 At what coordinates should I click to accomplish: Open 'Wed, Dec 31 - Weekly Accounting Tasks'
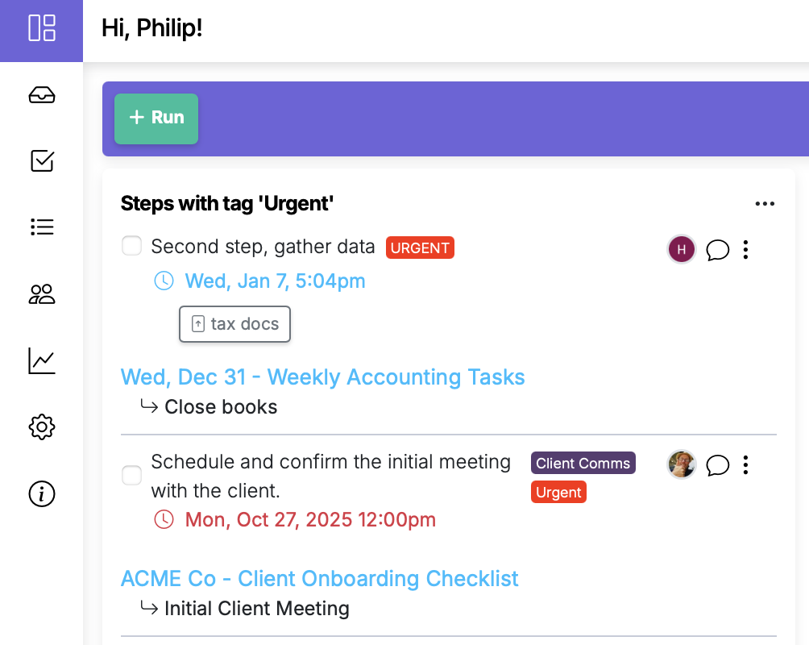322,377
